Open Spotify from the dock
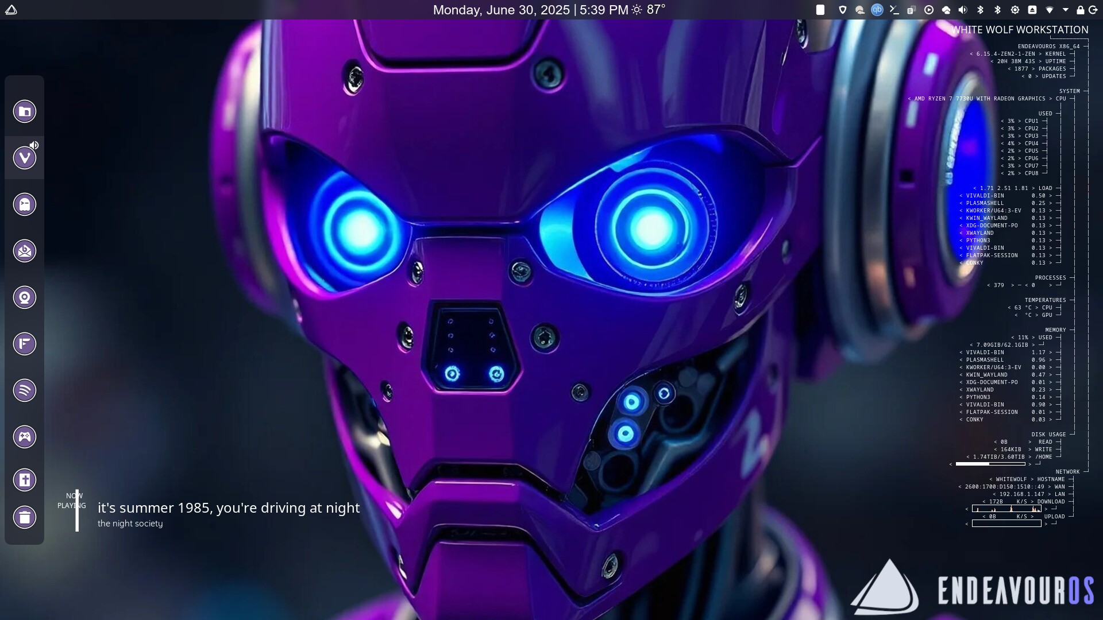Viewport: 1103px width, 620px height. [x=25, y=390]
